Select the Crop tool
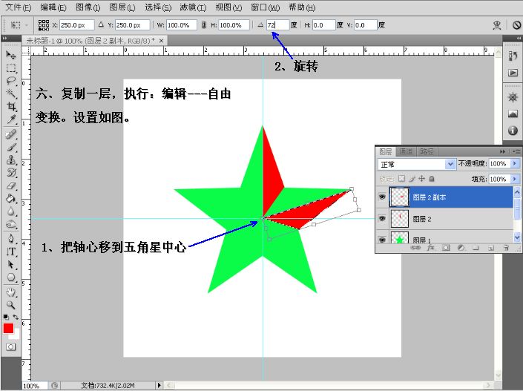This screenshot has width=523, height=391. pyautogui.click(x=11, y=106)
